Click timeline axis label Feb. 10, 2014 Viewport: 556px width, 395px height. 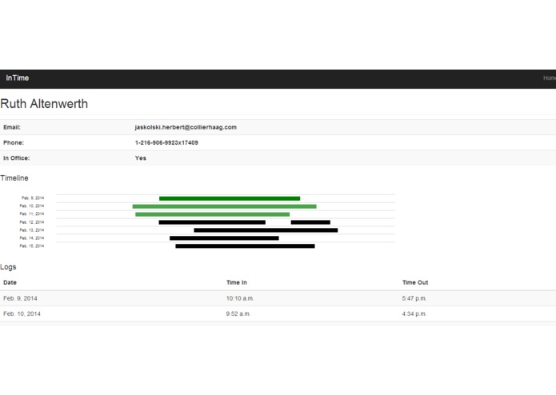pyautogui.click(x=32, y=205)
